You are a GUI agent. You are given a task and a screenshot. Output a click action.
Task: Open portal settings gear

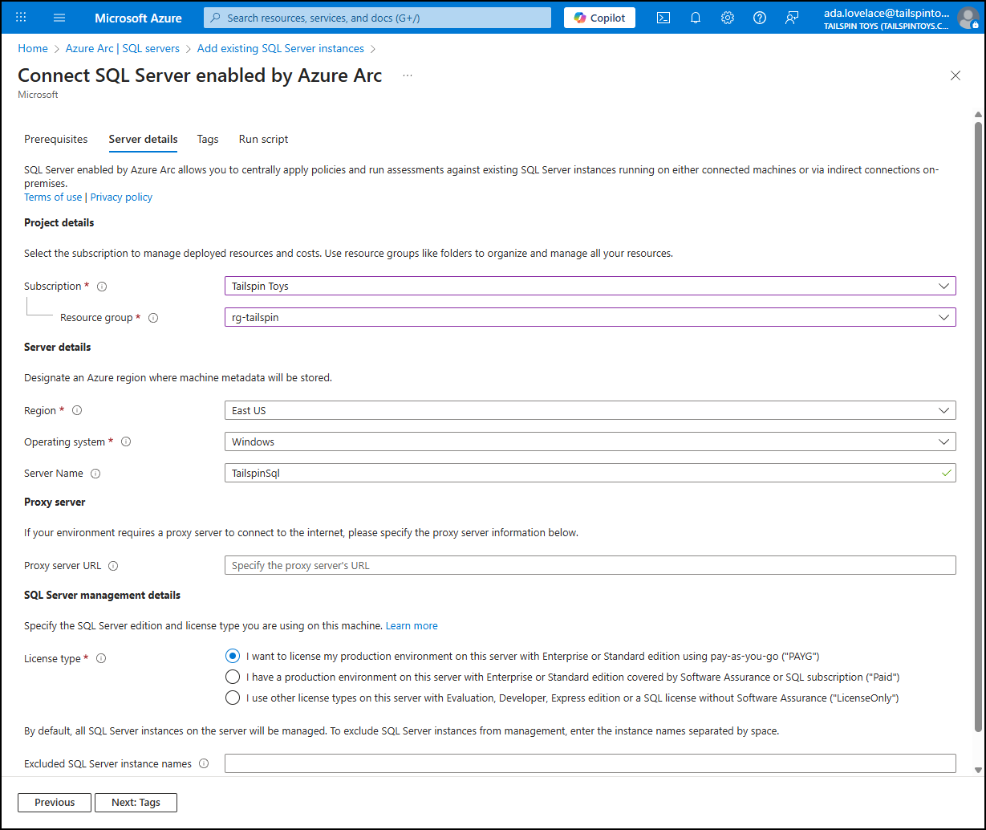point(728,18)
